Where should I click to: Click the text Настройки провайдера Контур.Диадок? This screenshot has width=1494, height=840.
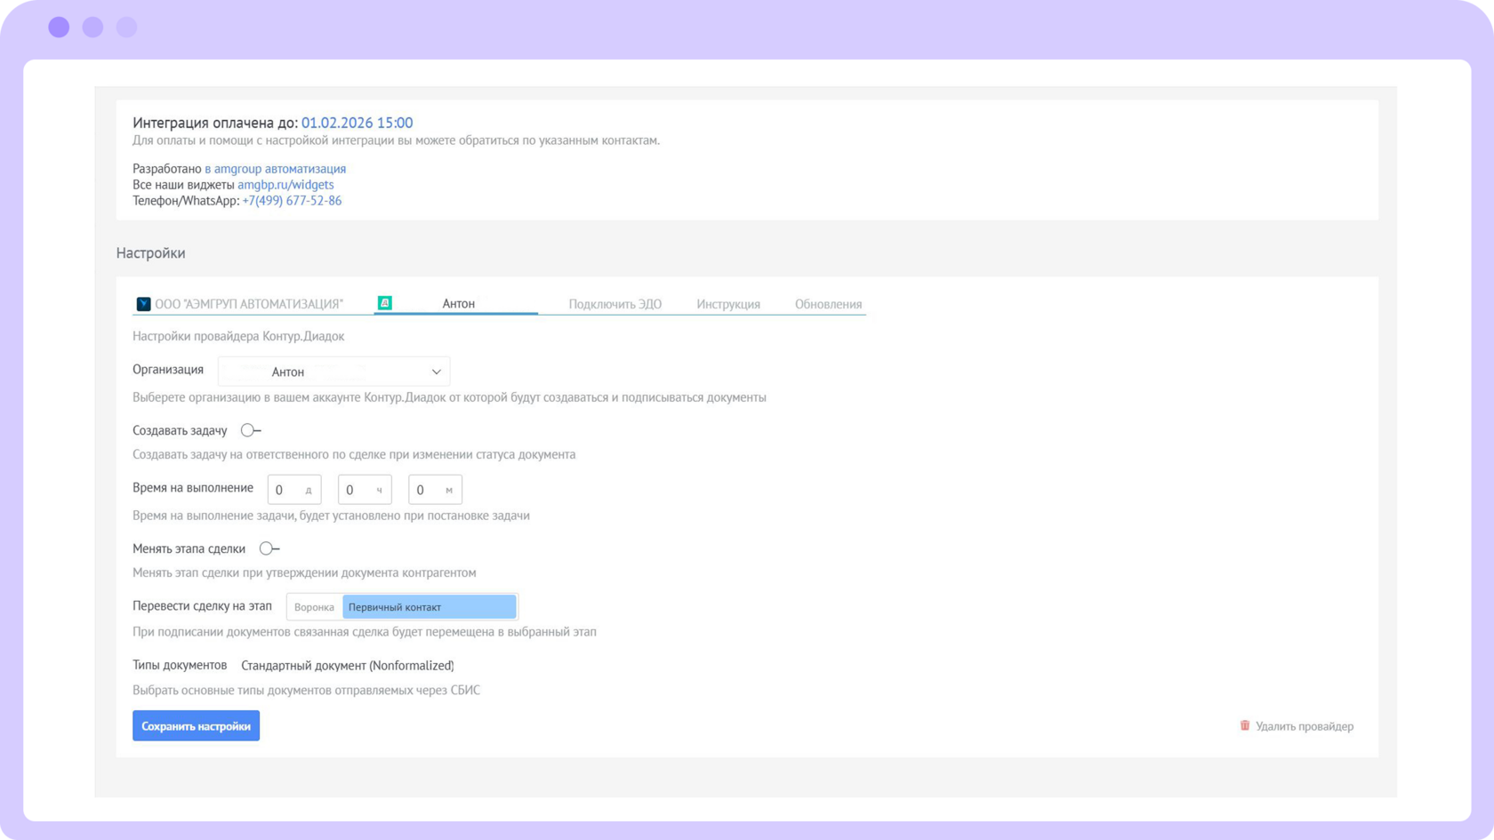click(238, 336)
